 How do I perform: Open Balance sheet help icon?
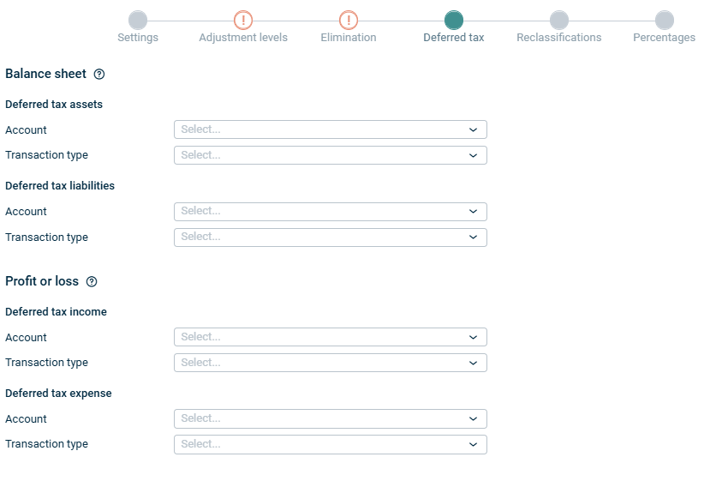(99, 75)
